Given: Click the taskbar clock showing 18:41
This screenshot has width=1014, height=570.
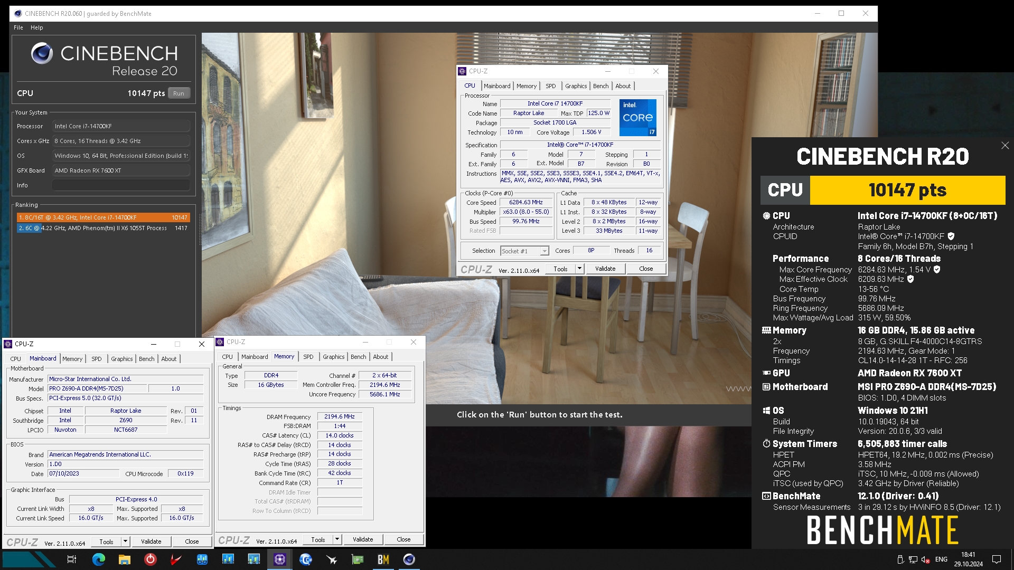Looking at the screenshot, I should click(968, 559).
